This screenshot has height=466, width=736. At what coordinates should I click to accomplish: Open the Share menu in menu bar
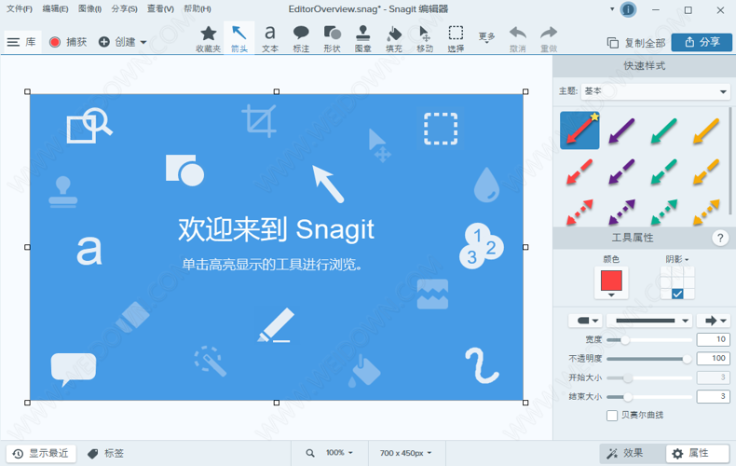click(125, 9)
